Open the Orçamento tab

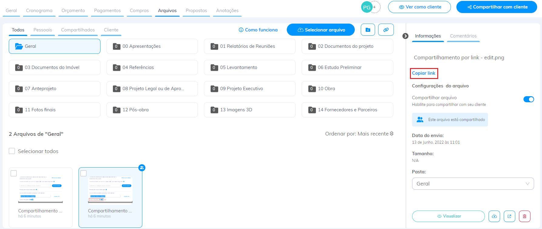tap(73, 11)
